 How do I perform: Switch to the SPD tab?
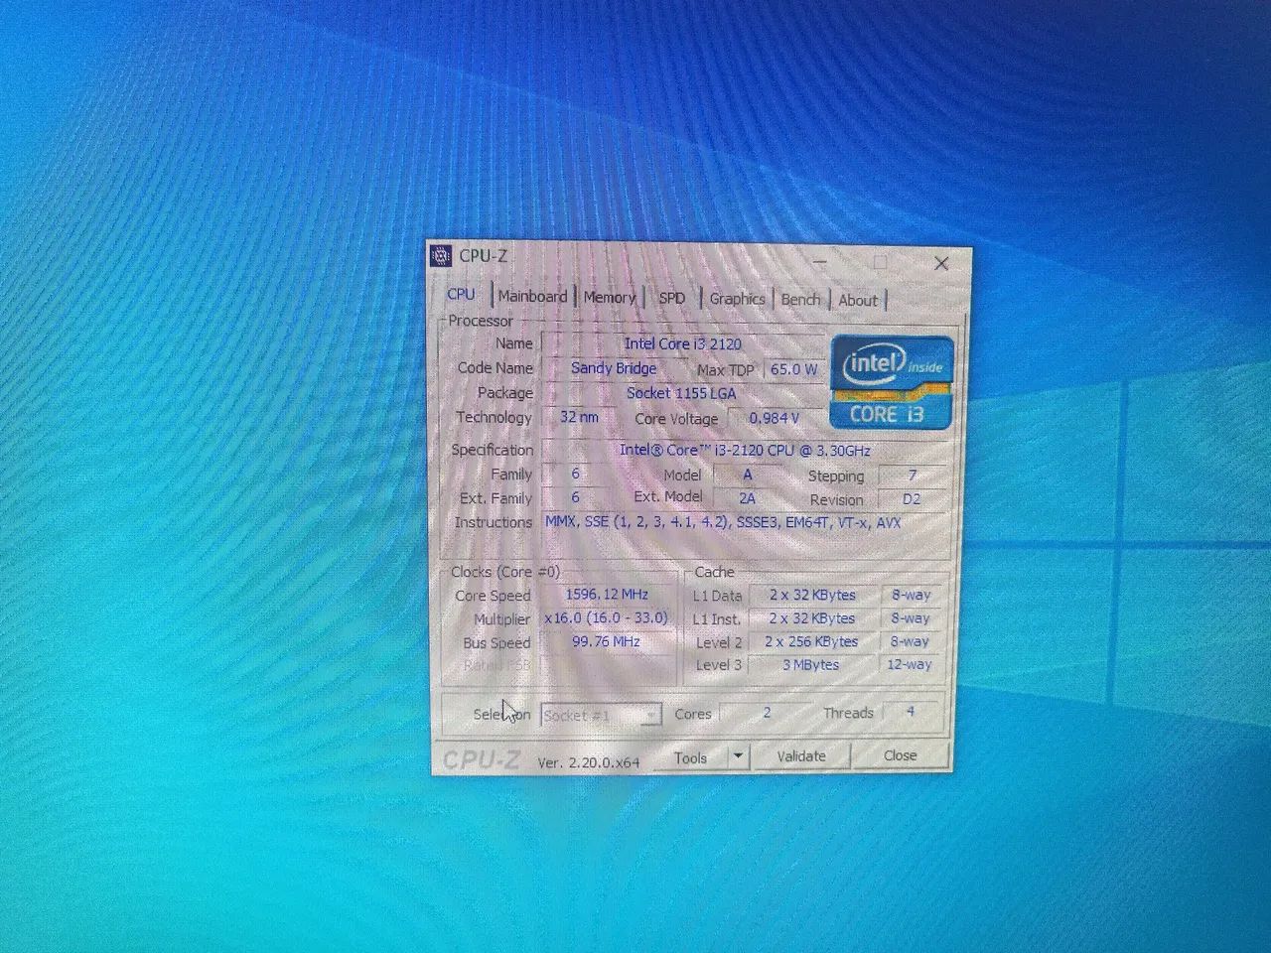tap(672, 298)
